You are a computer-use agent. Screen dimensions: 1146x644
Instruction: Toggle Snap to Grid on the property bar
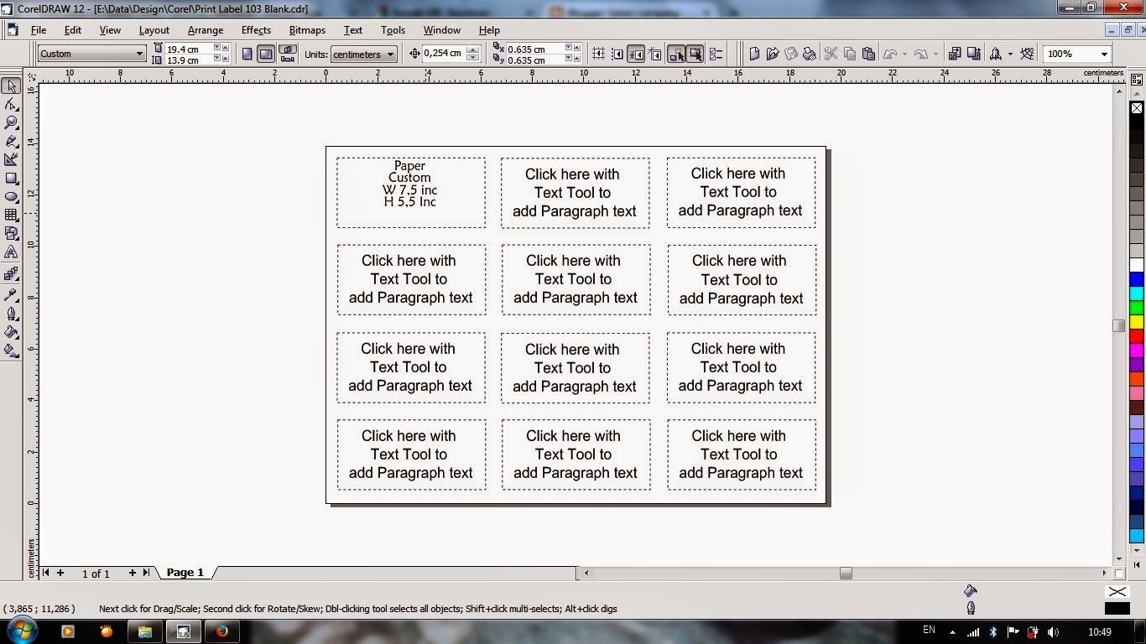click(x=599, y=53)
